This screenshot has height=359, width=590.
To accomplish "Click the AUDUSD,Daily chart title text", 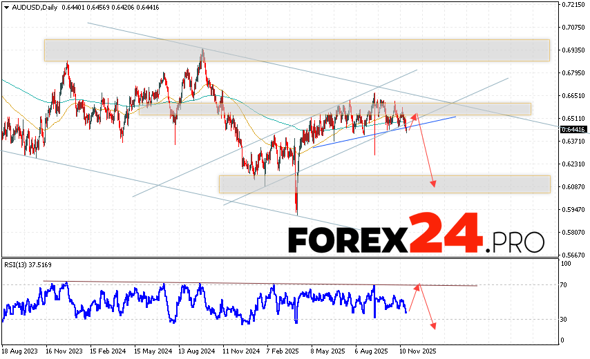I will point(36,6).
